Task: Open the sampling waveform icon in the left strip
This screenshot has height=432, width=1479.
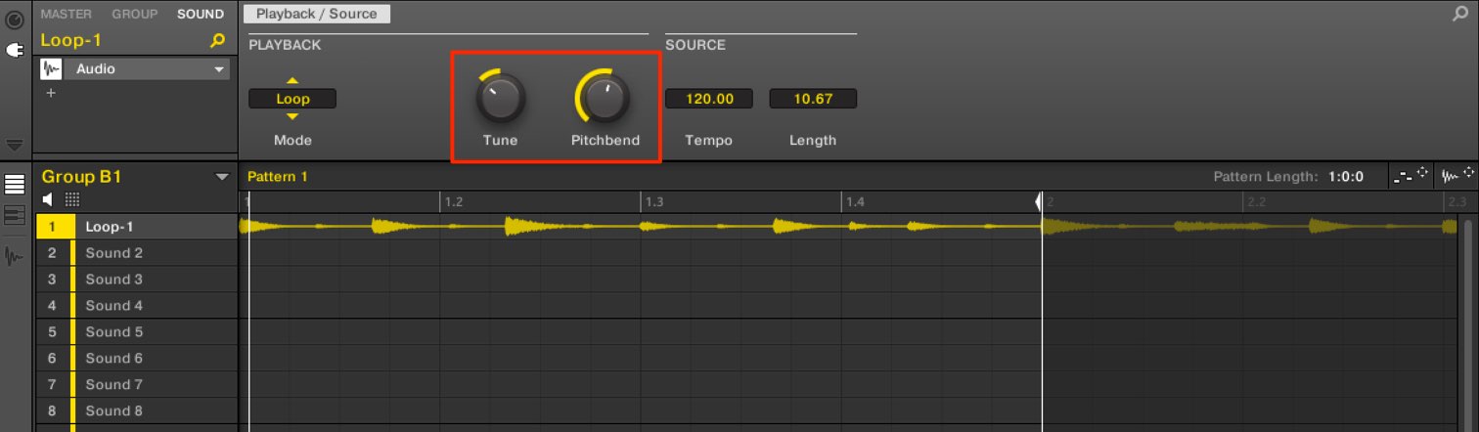Action: (x=15, y=257)
